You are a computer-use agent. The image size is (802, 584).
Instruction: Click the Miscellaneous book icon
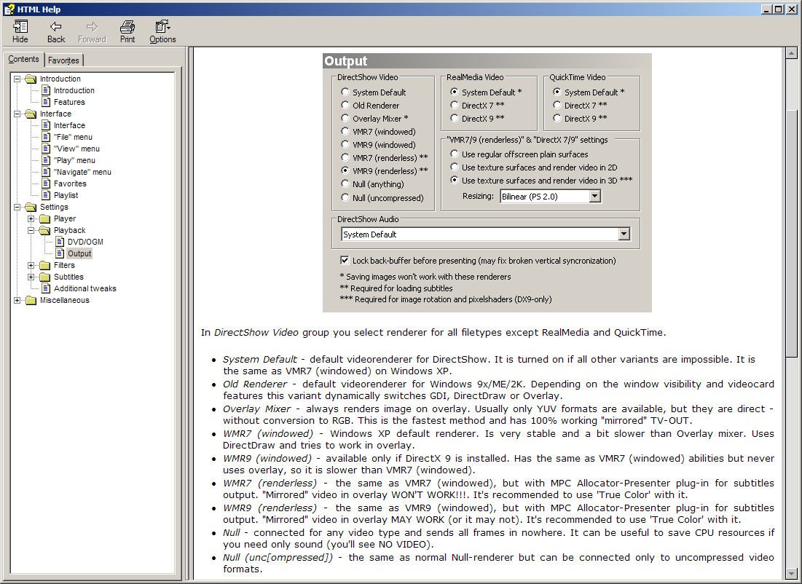click(31, 300)
